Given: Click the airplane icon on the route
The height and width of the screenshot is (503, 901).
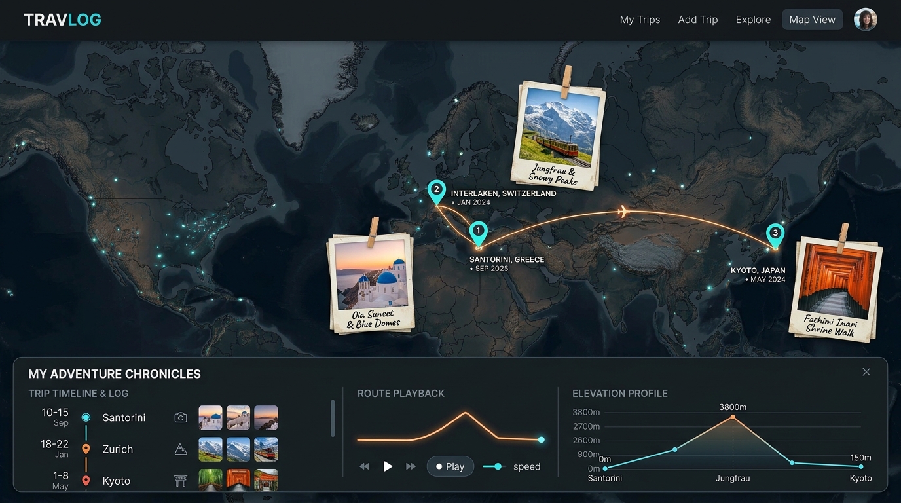Looking at the screenshot, I should pyautogui.click(x=623, y=211).
